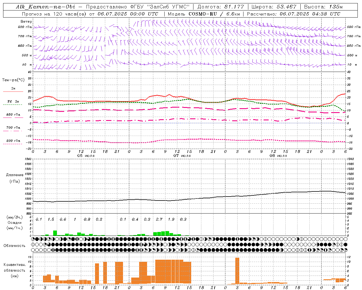Click the 700 гПа temperature legend entry
Viewport: 362px width, 290px height.
(x=13, y=128)
